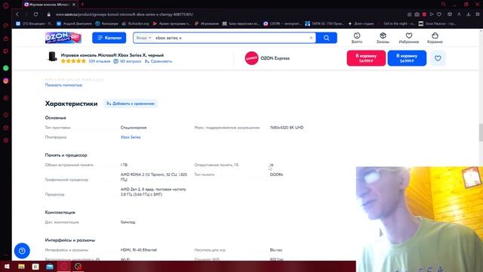
Task: Select the AMD RDNA 2 graphics text
Action: pos(154,177)
